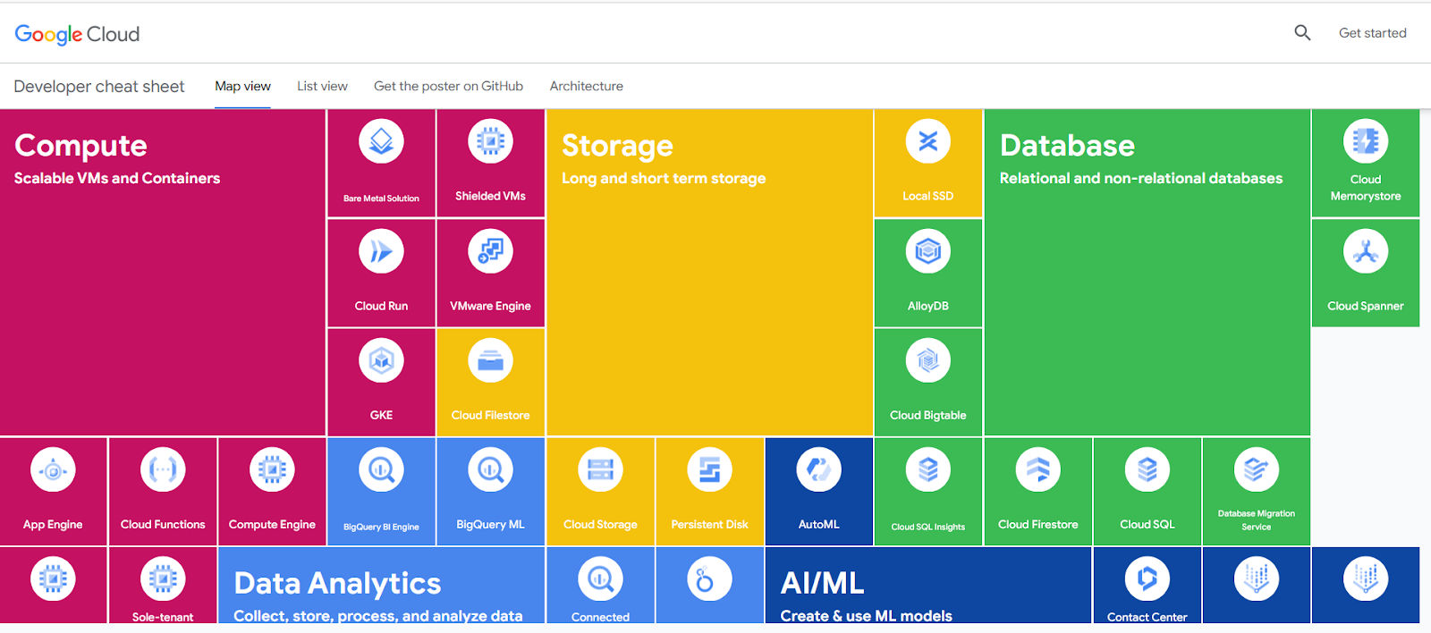Screen dimensions: 1431x633
Task: Click 'Create & use ML models' text
Action: [x=866, y=615]
